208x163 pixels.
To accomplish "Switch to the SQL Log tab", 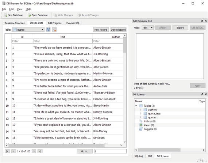I will coord(139,156).
